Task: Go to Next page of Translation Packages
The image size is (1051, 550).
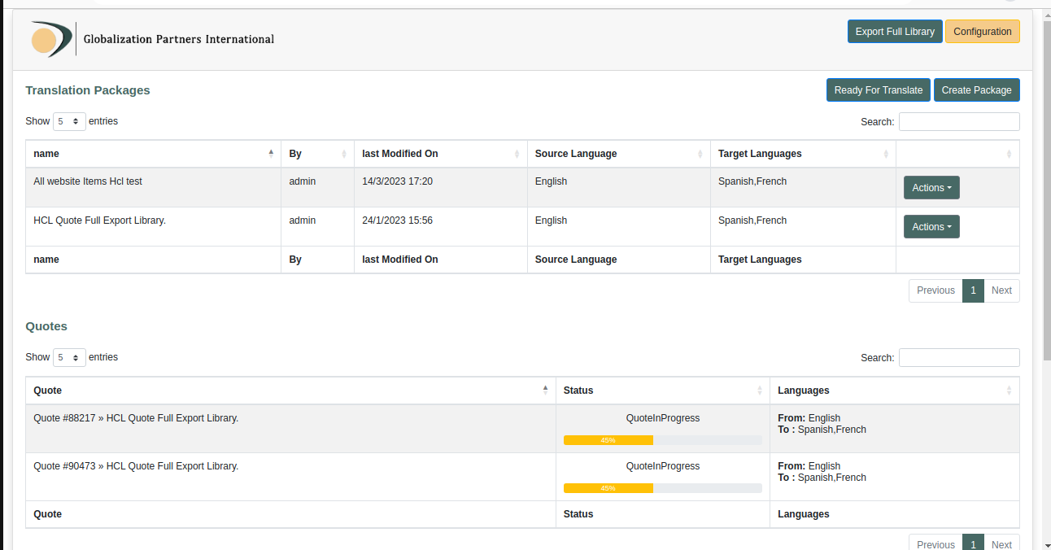Action: tap(1001, 290)
